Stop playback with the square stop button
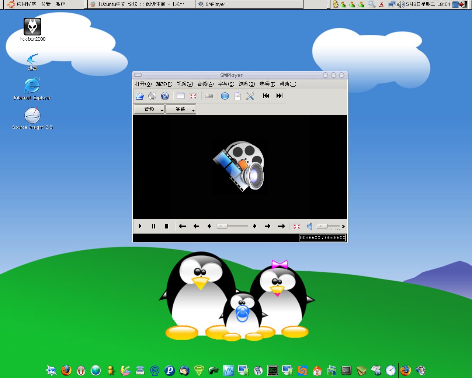 166,226
